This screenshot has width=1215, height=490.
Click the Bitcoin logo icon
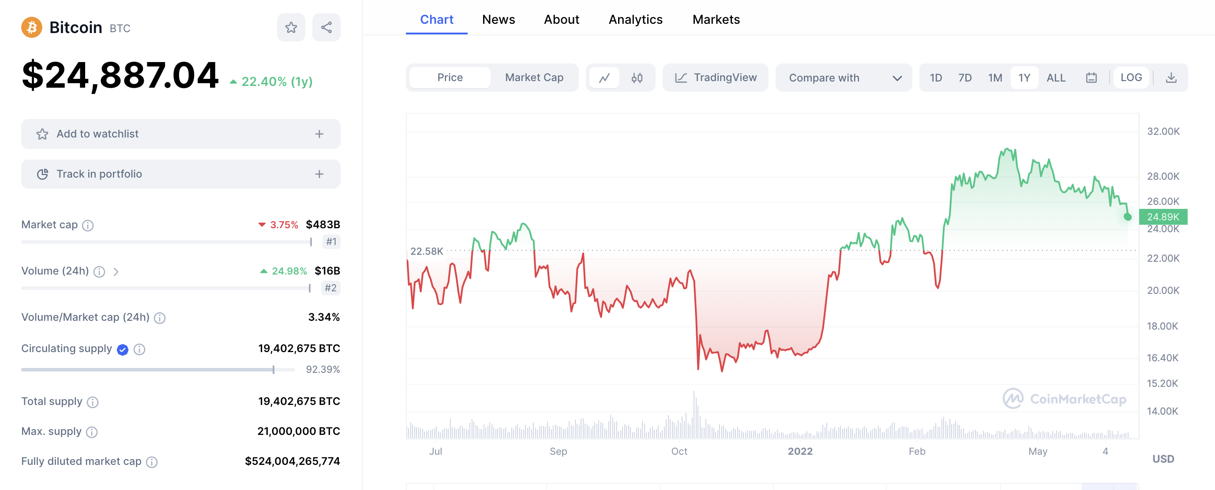(32, 27)
